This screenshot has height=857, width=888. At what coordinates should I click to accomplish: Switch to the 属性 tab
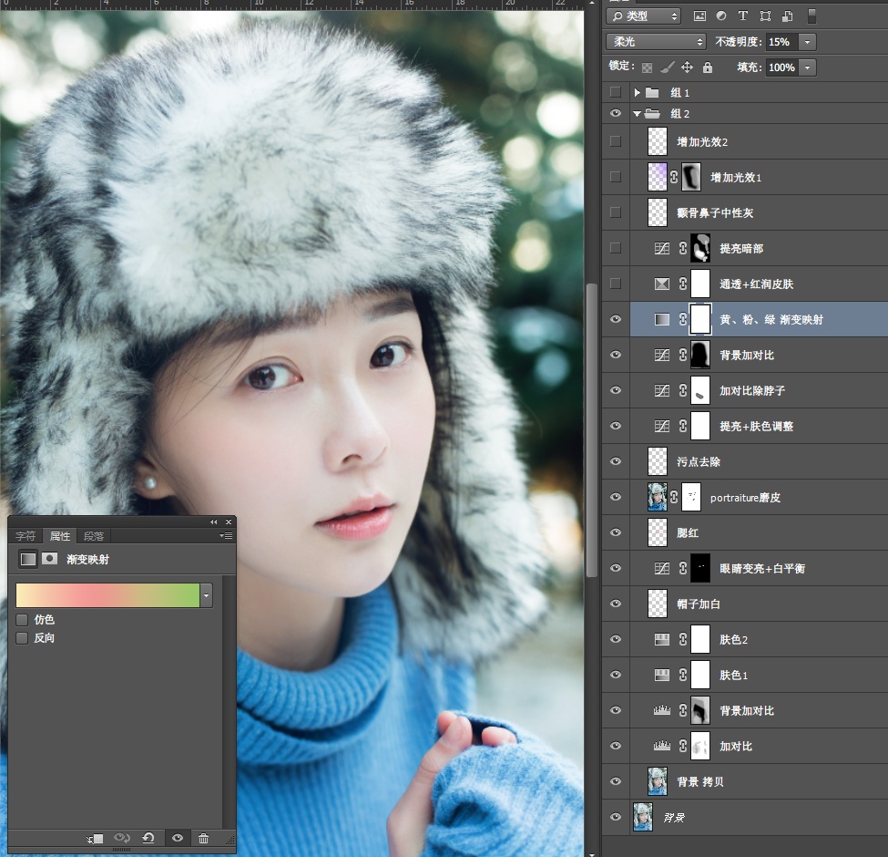(60, 536)
